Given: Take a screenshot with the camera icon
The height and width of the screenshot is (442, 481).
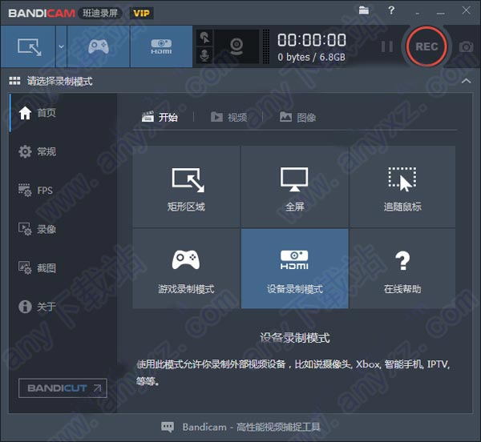Looking at the screenshot, I should coord(466,47).
